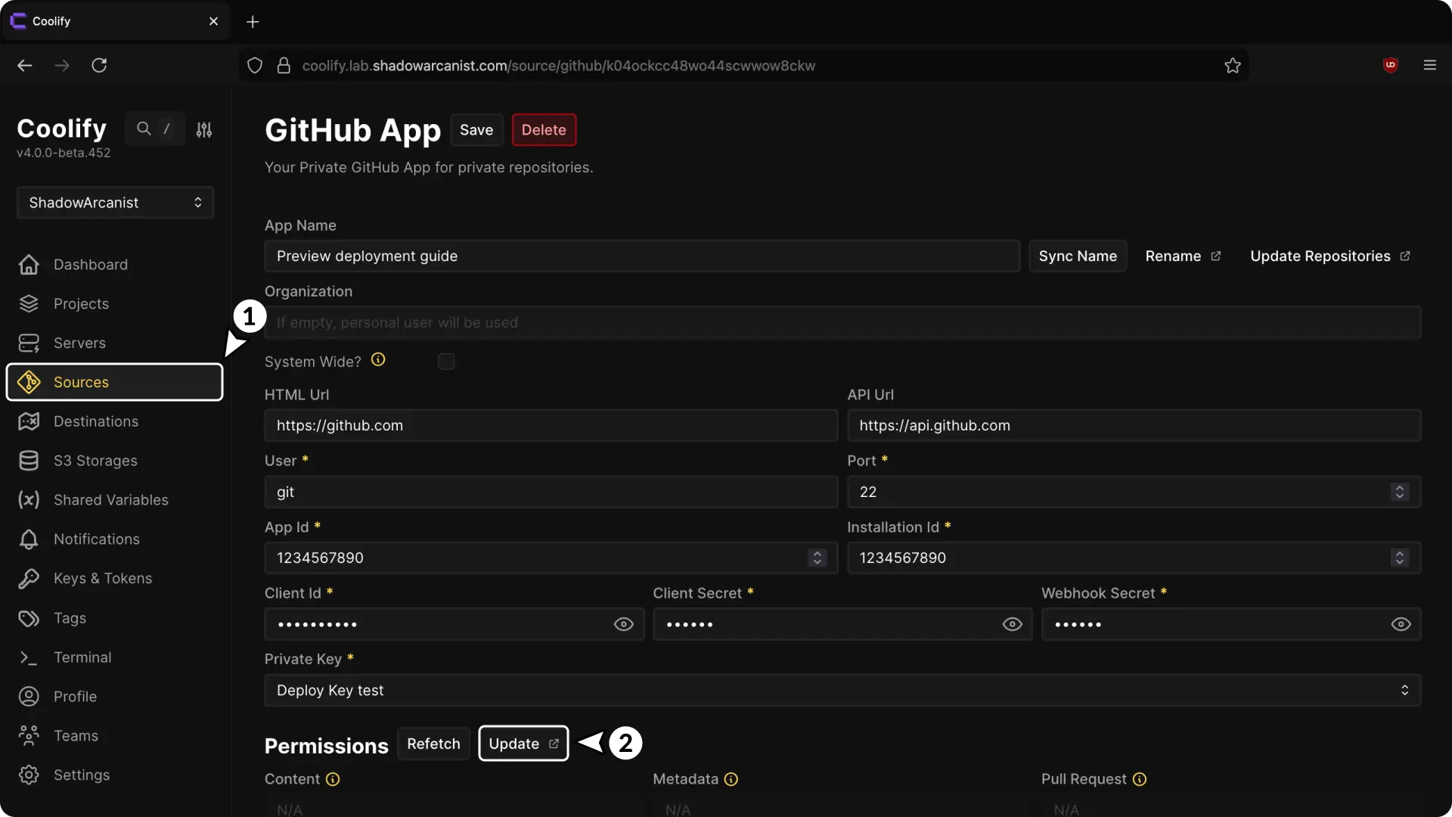This screenshot has width=1452, height=817.
Task: Enable the System Wide checkbox
Action: coord(446,362)
